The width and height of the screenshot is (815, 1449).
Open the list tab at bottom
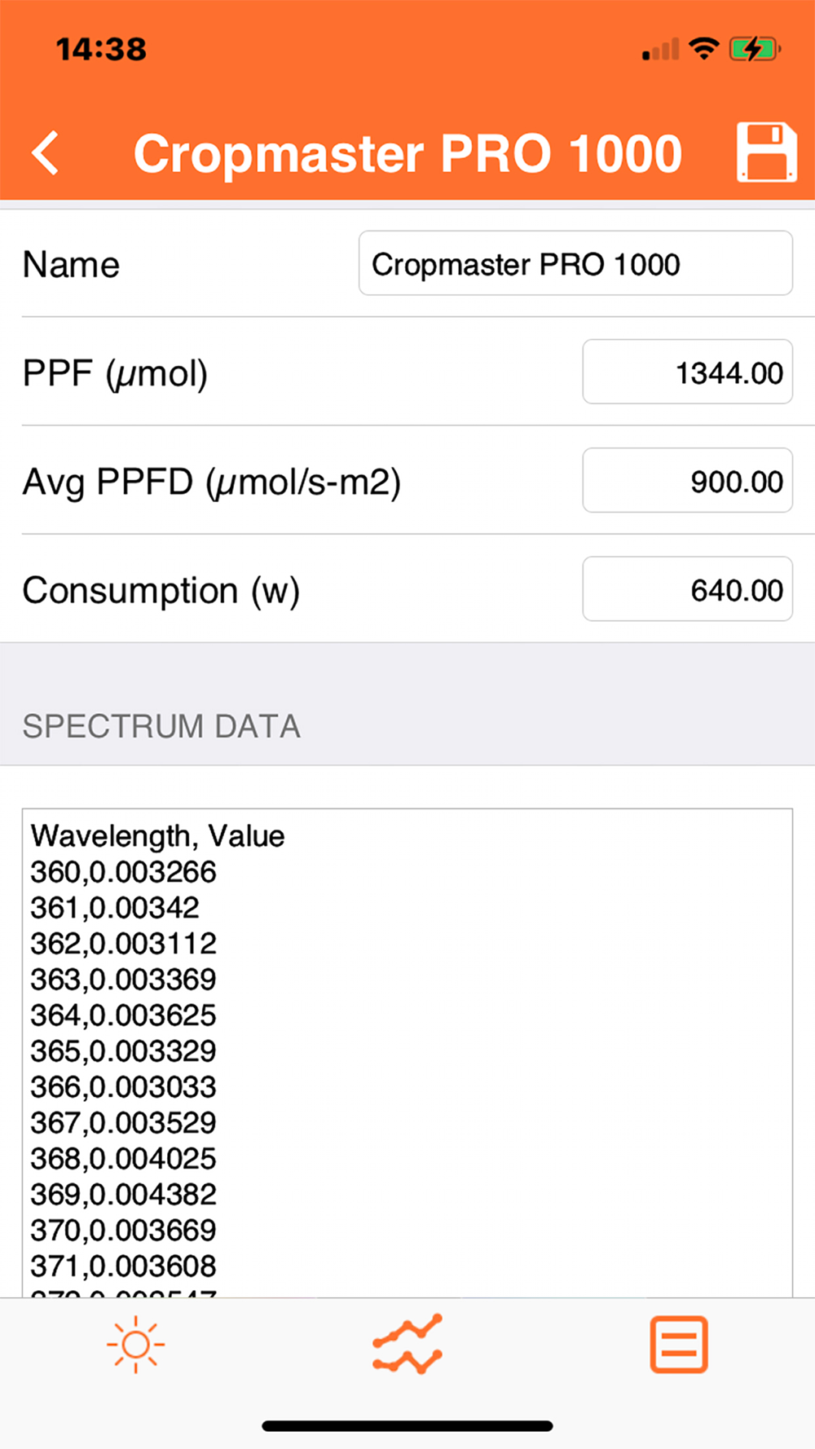point(678,1344)
